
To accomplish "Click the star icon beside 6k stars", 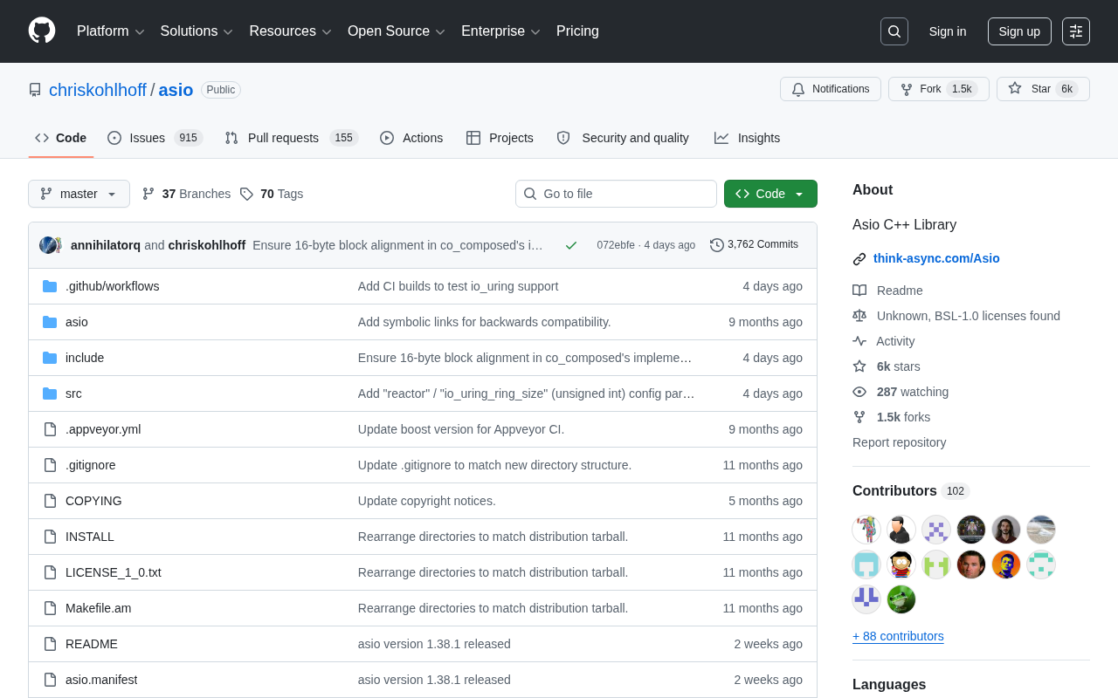I will pyautogui.click(x=859, y=366).
